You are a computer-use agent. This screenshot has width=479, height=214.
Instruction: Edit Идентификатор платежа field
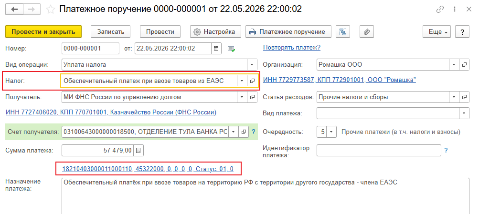coord(379,150)
